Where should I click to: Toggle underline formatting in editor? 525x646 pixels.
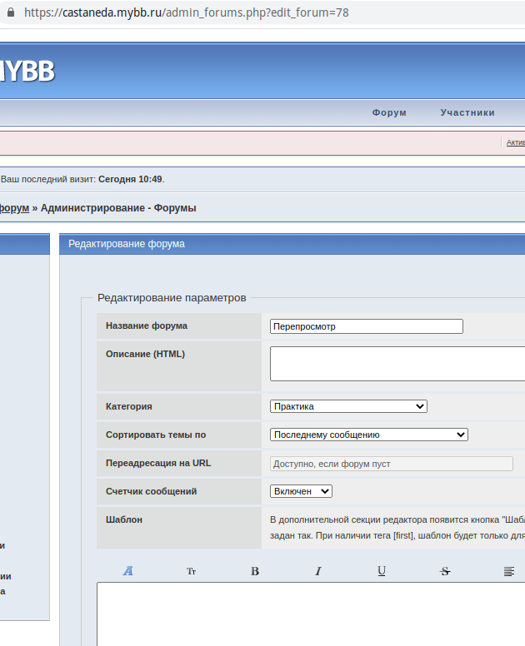pyautogui.click(x=382, y=571)
